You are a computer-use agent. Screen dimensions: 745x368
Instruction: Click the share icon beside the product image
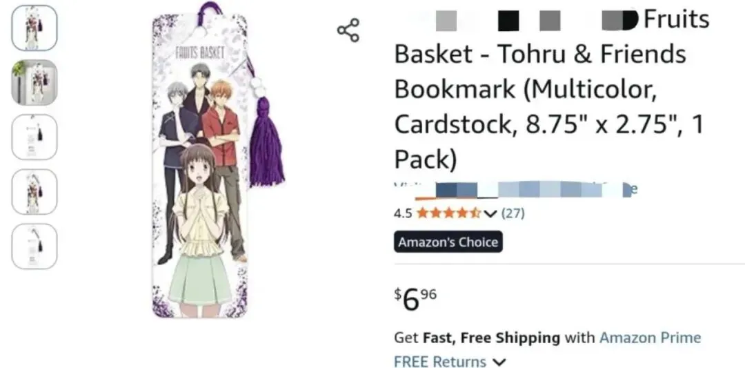(348, 31)
